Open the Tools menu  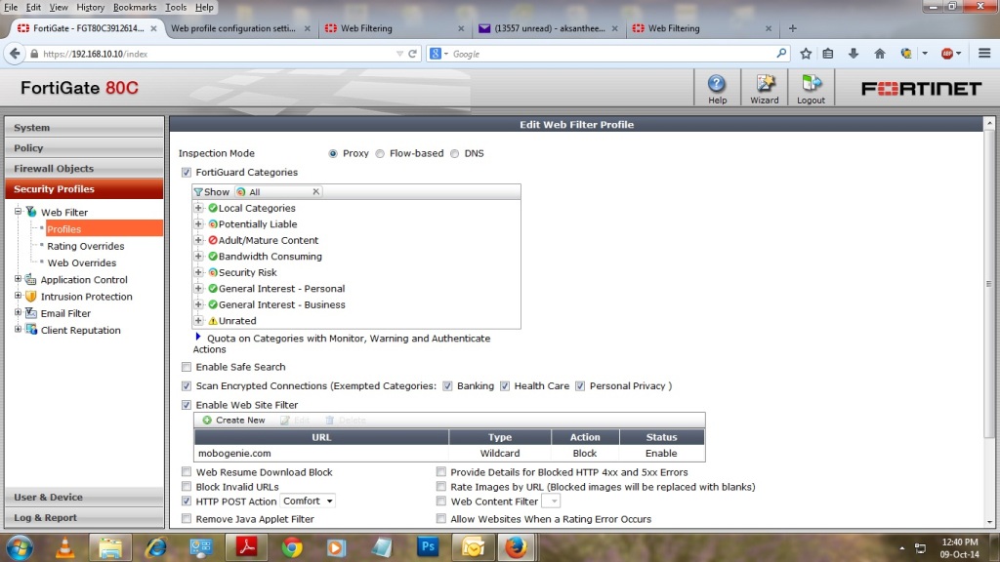click(x=176, y=7)
